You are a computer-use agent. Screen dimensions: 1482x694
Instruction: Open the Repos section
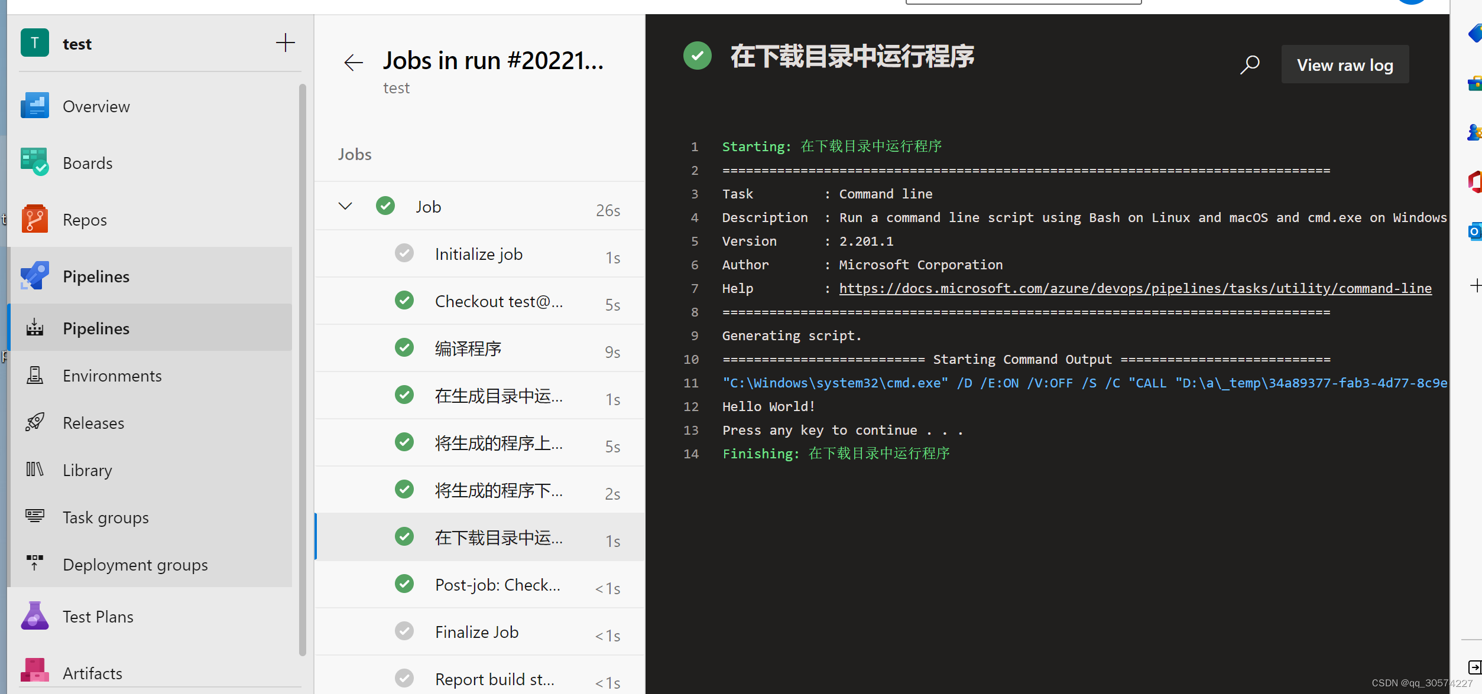[x=85, y=220]
